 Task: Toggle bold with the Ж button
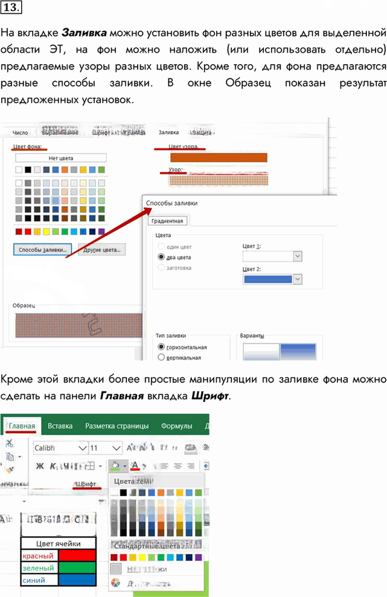(40, 466)
